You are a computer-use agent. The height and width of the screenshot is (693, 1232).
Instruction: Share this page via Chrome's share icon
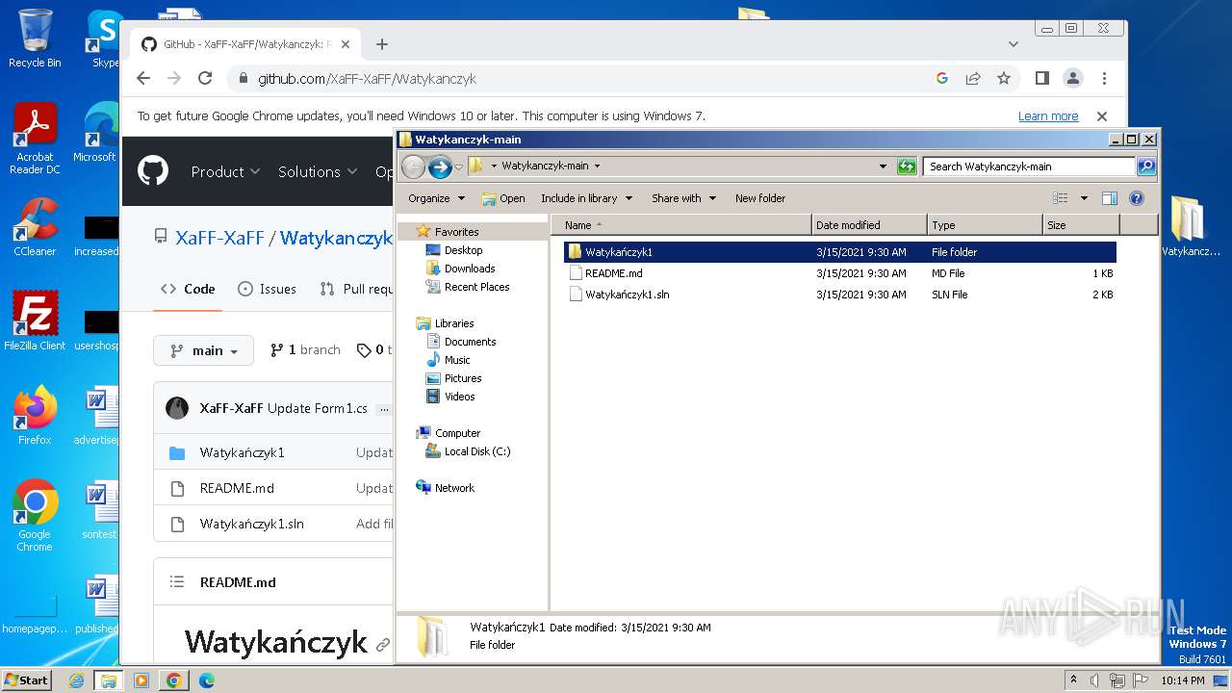click(973, 79)
